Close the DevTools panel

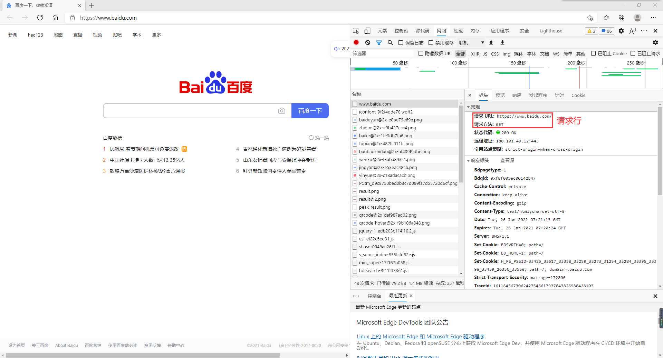pos(655,31)
